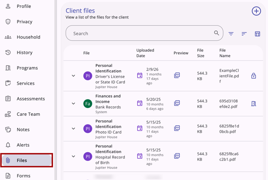This screenshot has height=180, width=268.
Task: Go to Care Team in sidebar
Action: click(x=28, y=114)
